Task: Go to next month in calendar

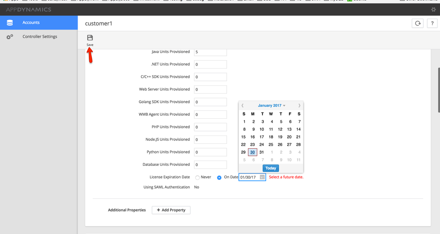Action: point(299,106)
